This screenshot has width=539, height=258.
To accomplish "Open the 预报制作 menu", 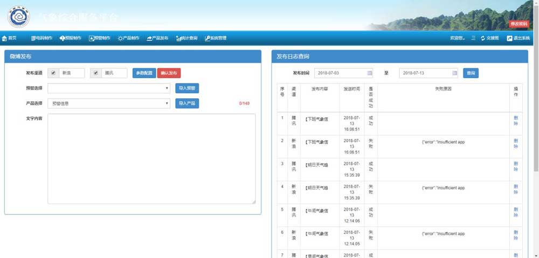I will click(71, 38).
